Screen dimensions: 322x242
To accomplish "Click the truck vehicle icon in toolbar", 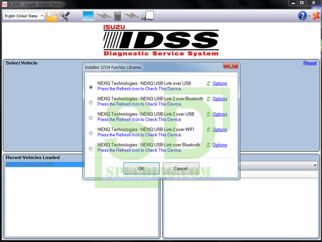I will [147, 16].
